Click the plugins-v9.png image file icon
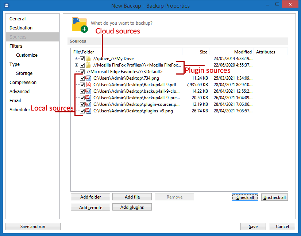Screen dimensions: 301x236 point(88,111)
